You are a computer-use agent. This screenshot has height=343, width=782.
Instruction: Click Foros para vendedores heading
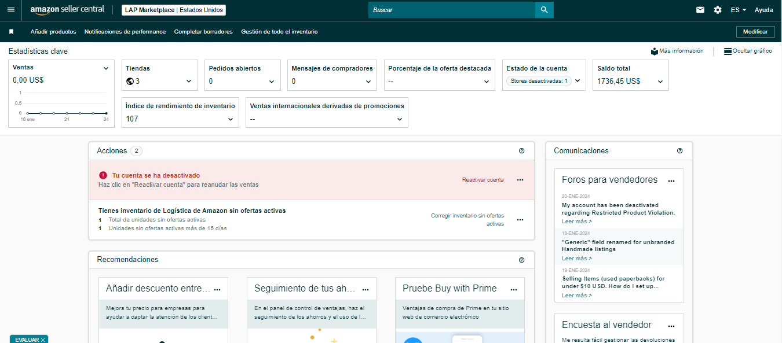tap(610, 180)
